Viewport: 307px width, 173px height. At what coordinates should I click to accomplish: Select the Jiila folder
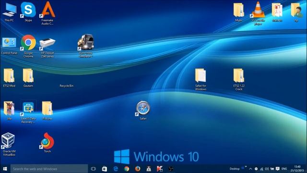coord(9,111)
